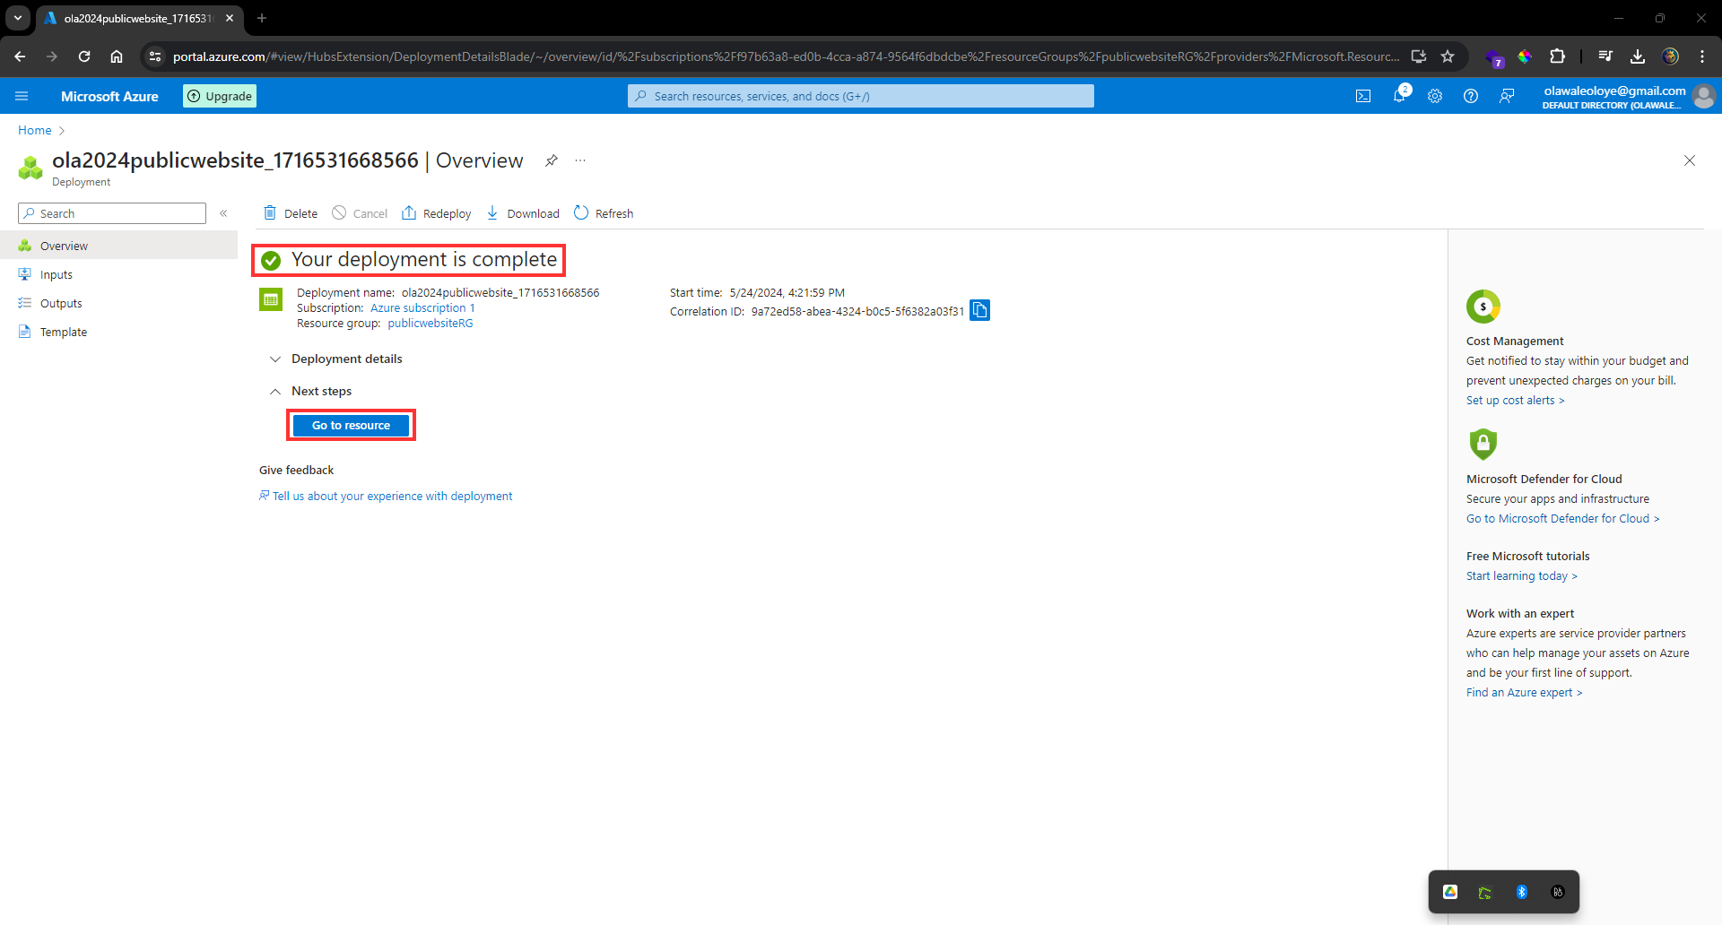This screenshot has width=1722, height=925.
Task: Go to Microsoft Defender for Cloud link
Action: click(1562, 519)
